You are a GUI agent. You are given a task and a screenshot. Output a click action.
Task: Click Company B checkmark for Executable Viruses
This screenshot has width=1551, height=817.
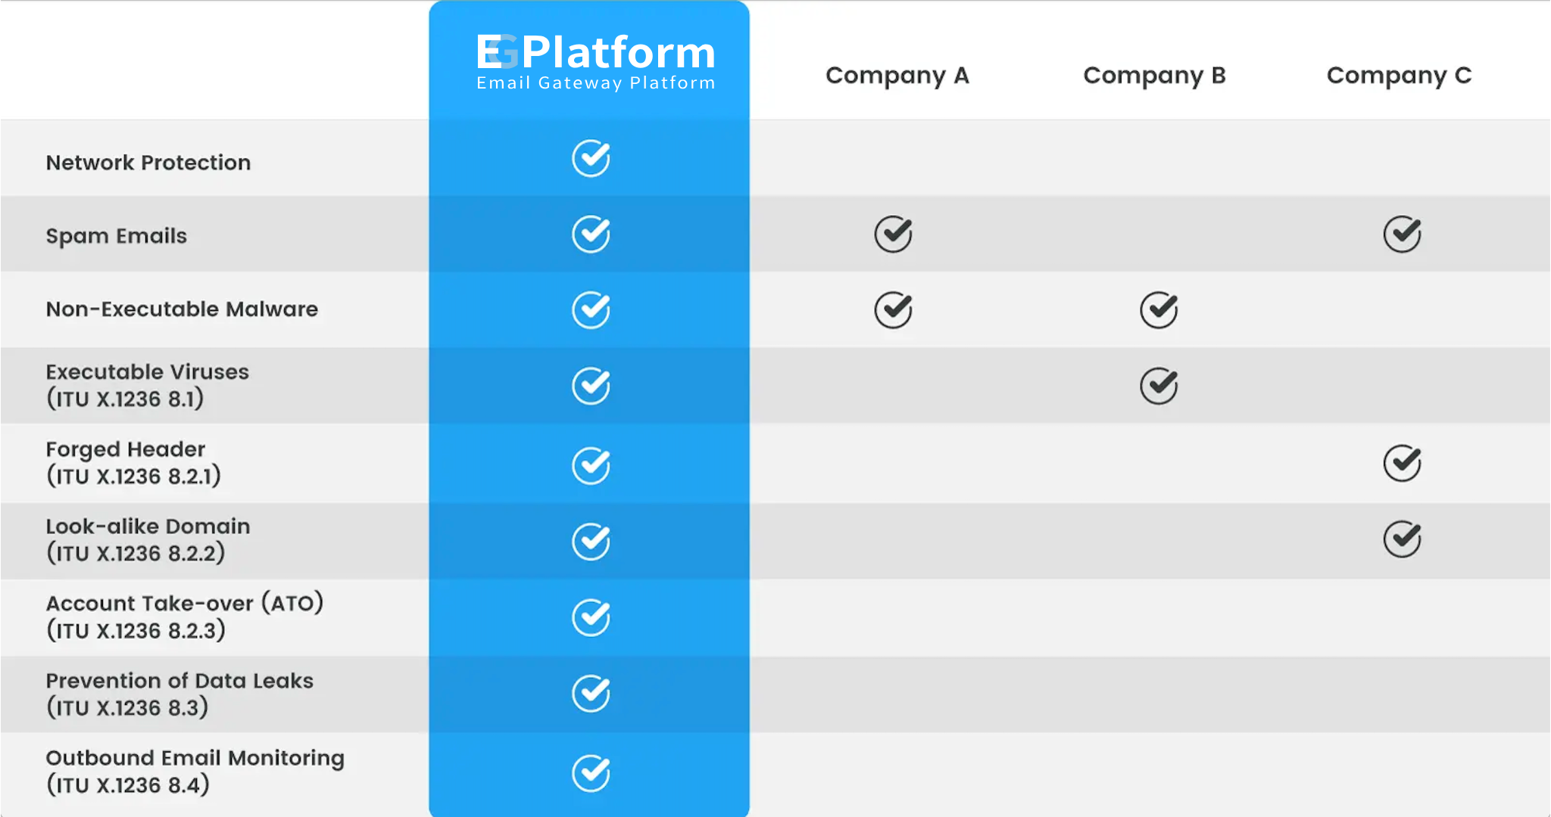[1159, 386]
